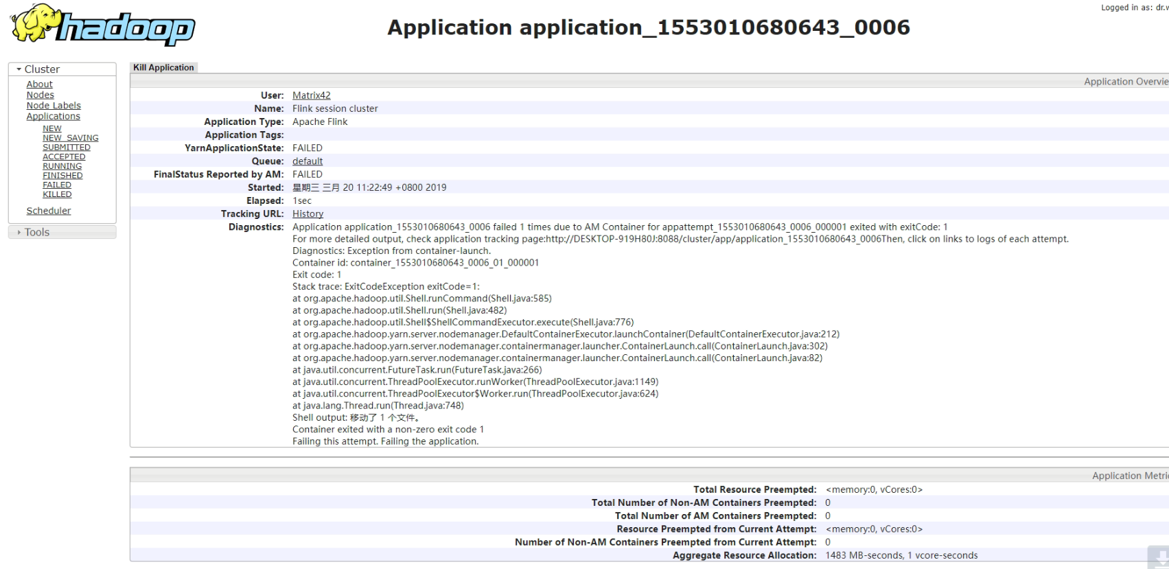
Task: Click the 'Stack trace: ExitCodeException exitCode=1:' line
Action: tap(386, 287)
